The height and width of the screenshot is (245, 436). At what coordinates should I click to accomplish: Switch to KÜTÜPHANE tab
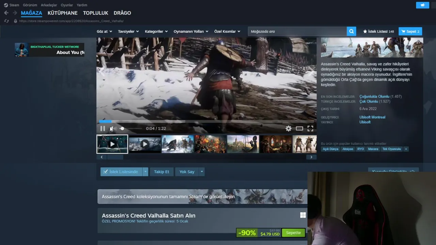tap(63, 13)
